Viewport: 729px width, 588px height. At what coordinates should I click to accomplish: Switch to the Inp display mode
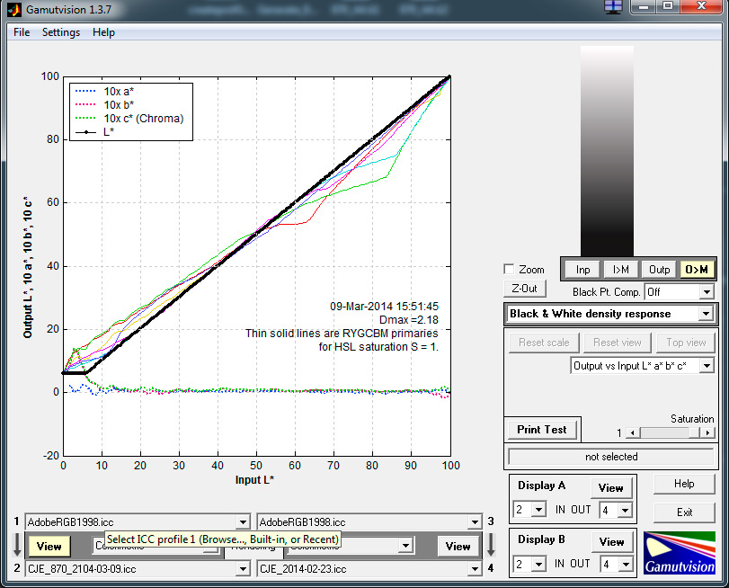583,269
